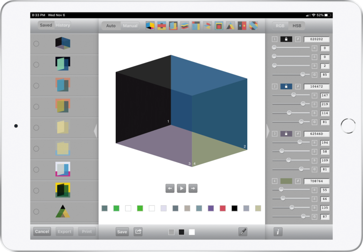The height and width of the screenshot is (252, 363).
Task: Set canvas background to gray using bottom bar square
Action: pos(171,232)
